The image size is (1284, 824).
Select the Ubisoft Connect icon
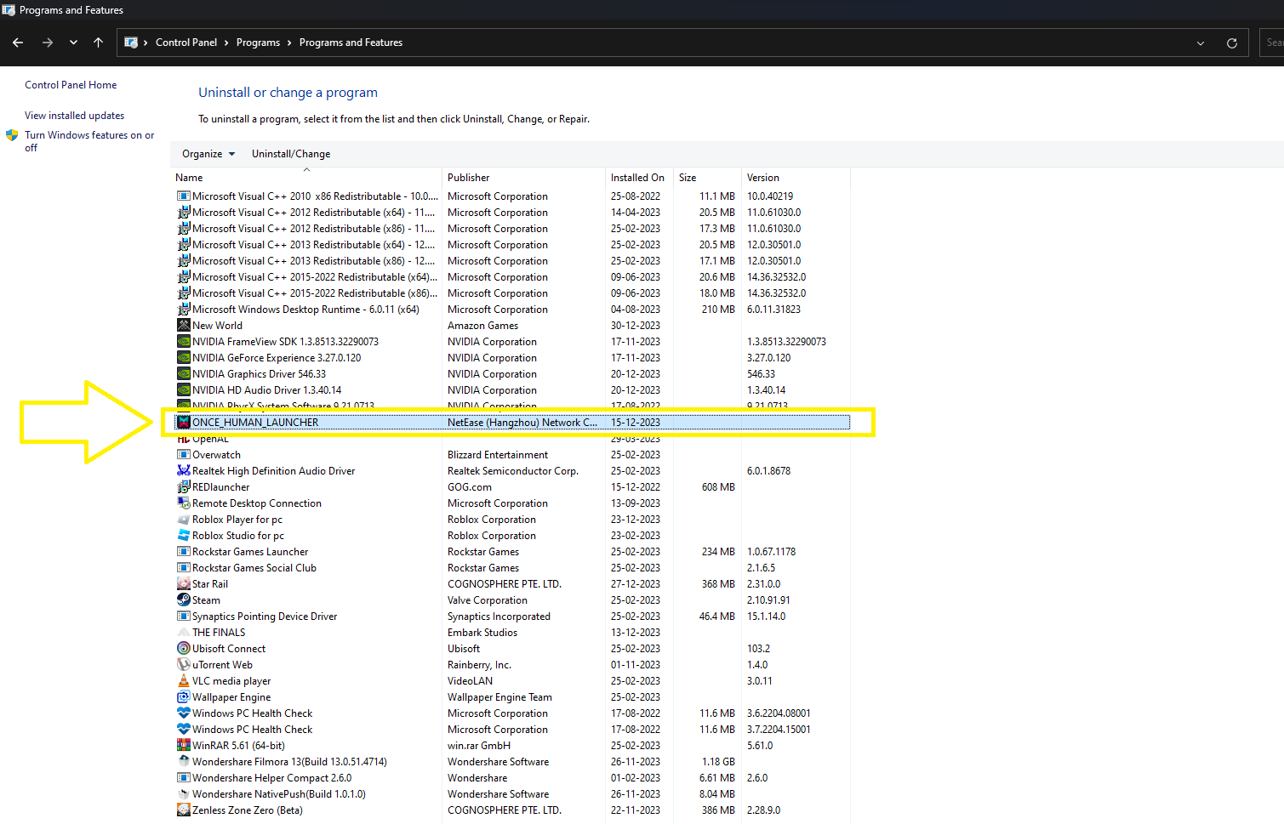(x=183, y=649)
